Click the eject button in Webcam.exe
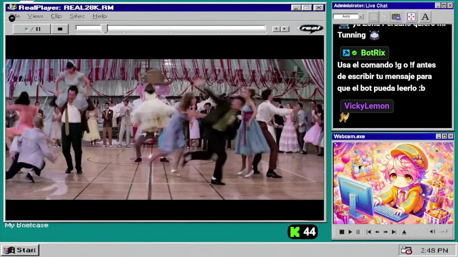The width and height of the screenshot is (458, 257). 404,232
